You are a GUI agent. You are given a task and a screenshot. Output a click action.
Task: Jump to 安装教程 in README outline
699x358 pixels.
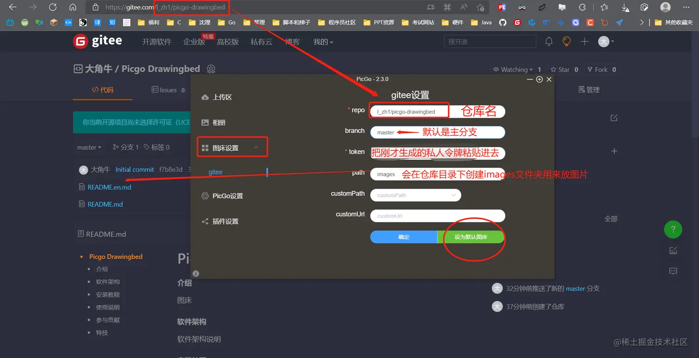pos(108,294)
